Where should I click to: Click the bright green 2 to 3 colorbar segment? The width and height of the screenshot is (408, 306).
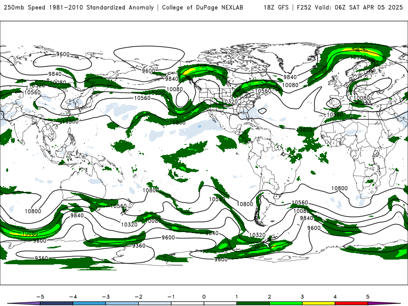pyautogui.click(x=286, y=303)
